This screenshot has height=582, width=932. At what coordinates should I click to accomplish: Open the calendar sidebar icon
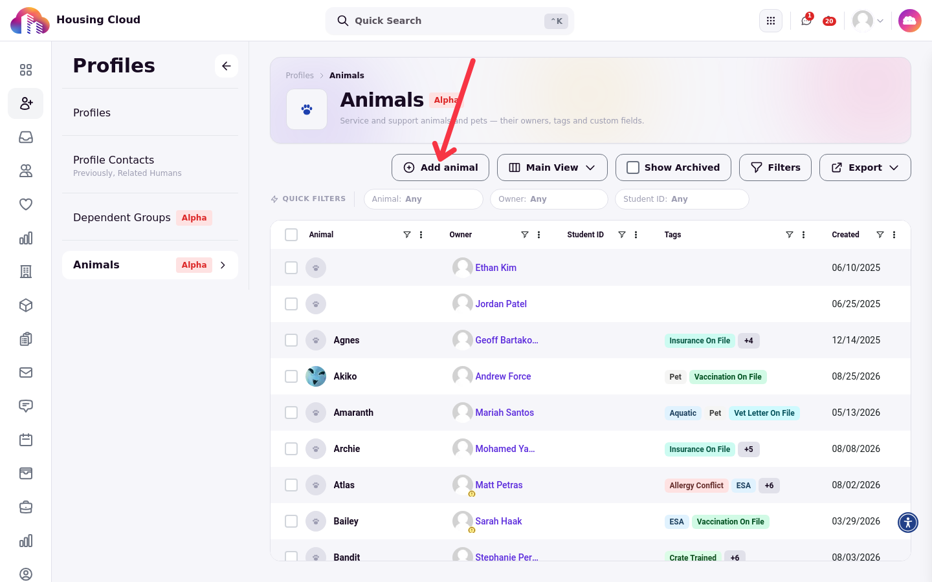pyautogui.click(x=26, y=440)
